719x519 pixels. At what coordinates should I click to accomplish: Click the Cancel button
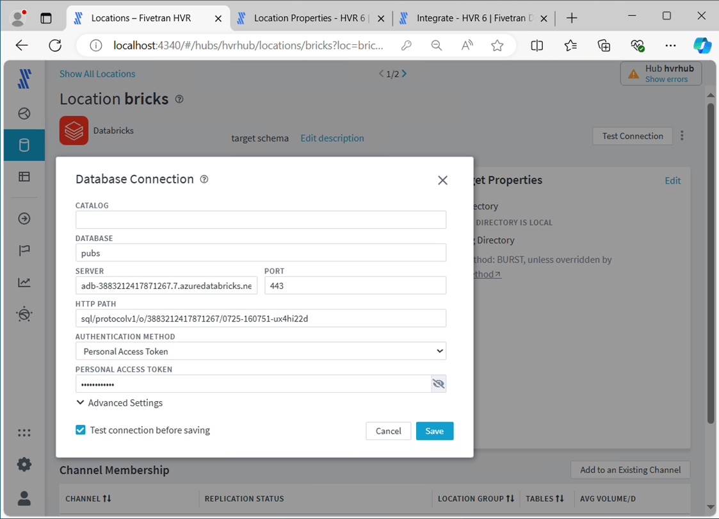388,431
